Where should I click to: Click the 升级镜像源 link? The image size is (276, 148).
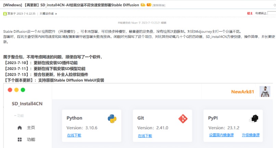click(x=251, y=135)
